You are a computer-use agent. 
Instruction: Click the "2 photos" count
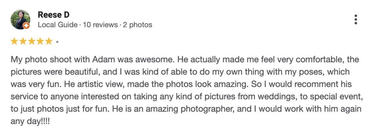(x=138, y=25)
